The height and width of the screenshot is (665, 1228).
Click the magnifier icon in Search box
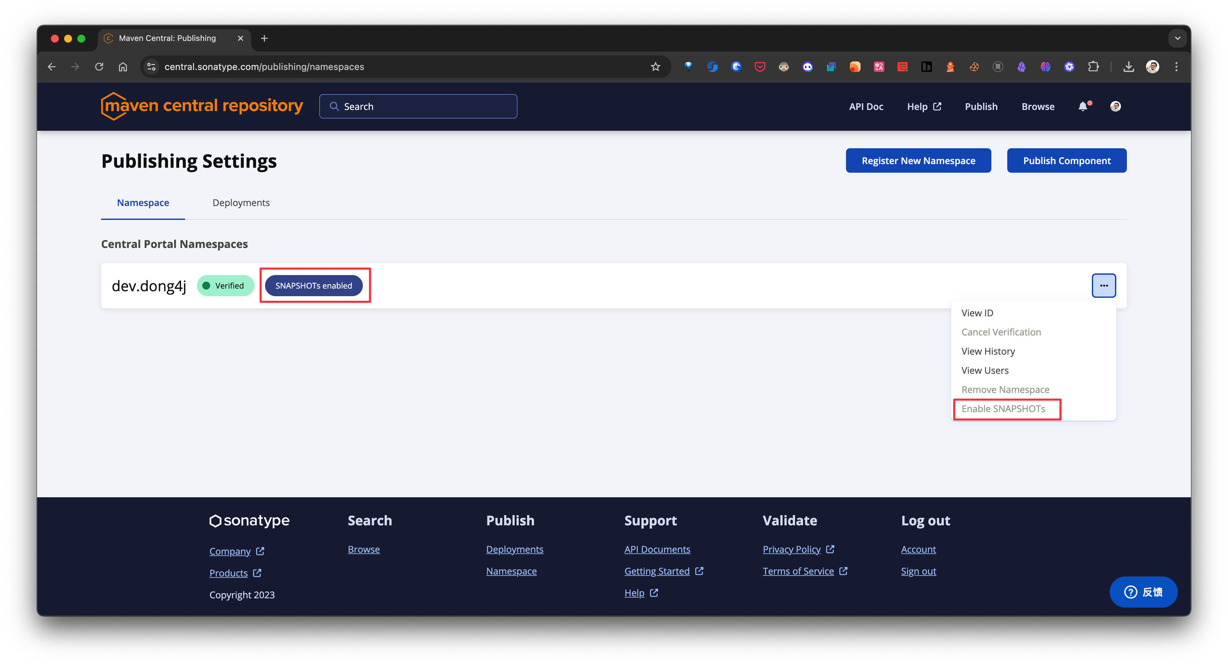coord(334,106)
